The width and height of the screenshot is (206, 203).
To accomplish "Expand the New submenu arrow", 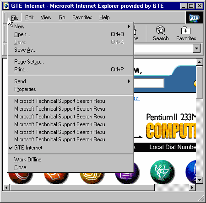I will (129, 27).
